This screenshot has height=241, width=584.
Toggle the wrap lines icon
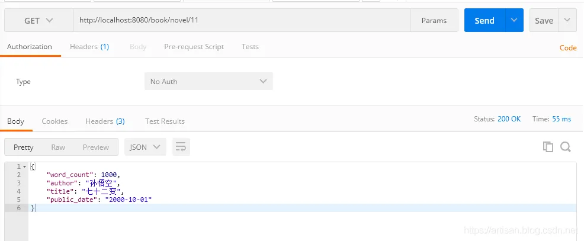coord(181,147)
